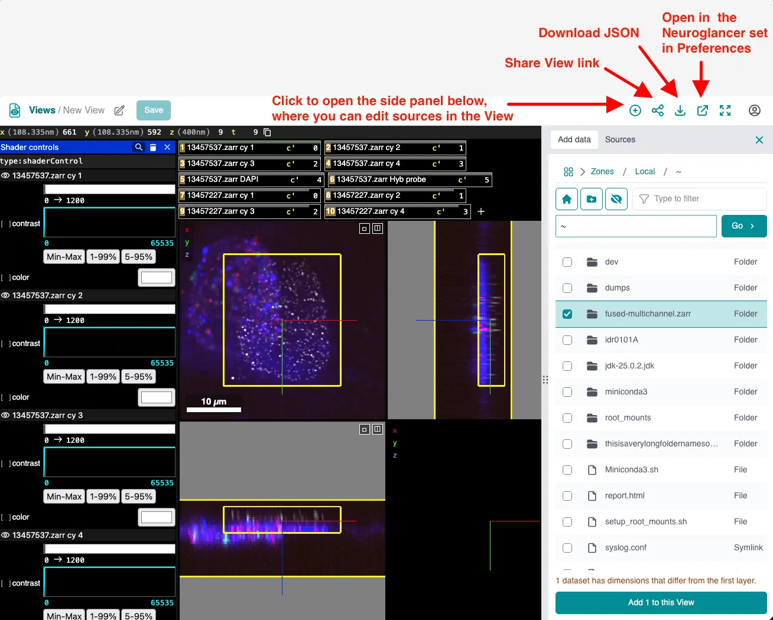The height and width of the screenshot is (620, 773).
Task: Close the Shader controls panel
Action: 167,147
